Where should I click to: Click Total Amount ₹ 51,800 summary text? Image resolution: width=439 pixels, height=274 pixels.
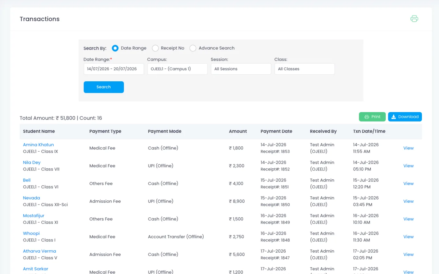coord(48,118)
